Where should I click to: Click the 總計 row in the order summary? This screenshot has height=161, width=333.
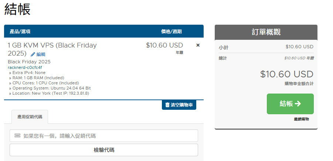coord(266,58)
